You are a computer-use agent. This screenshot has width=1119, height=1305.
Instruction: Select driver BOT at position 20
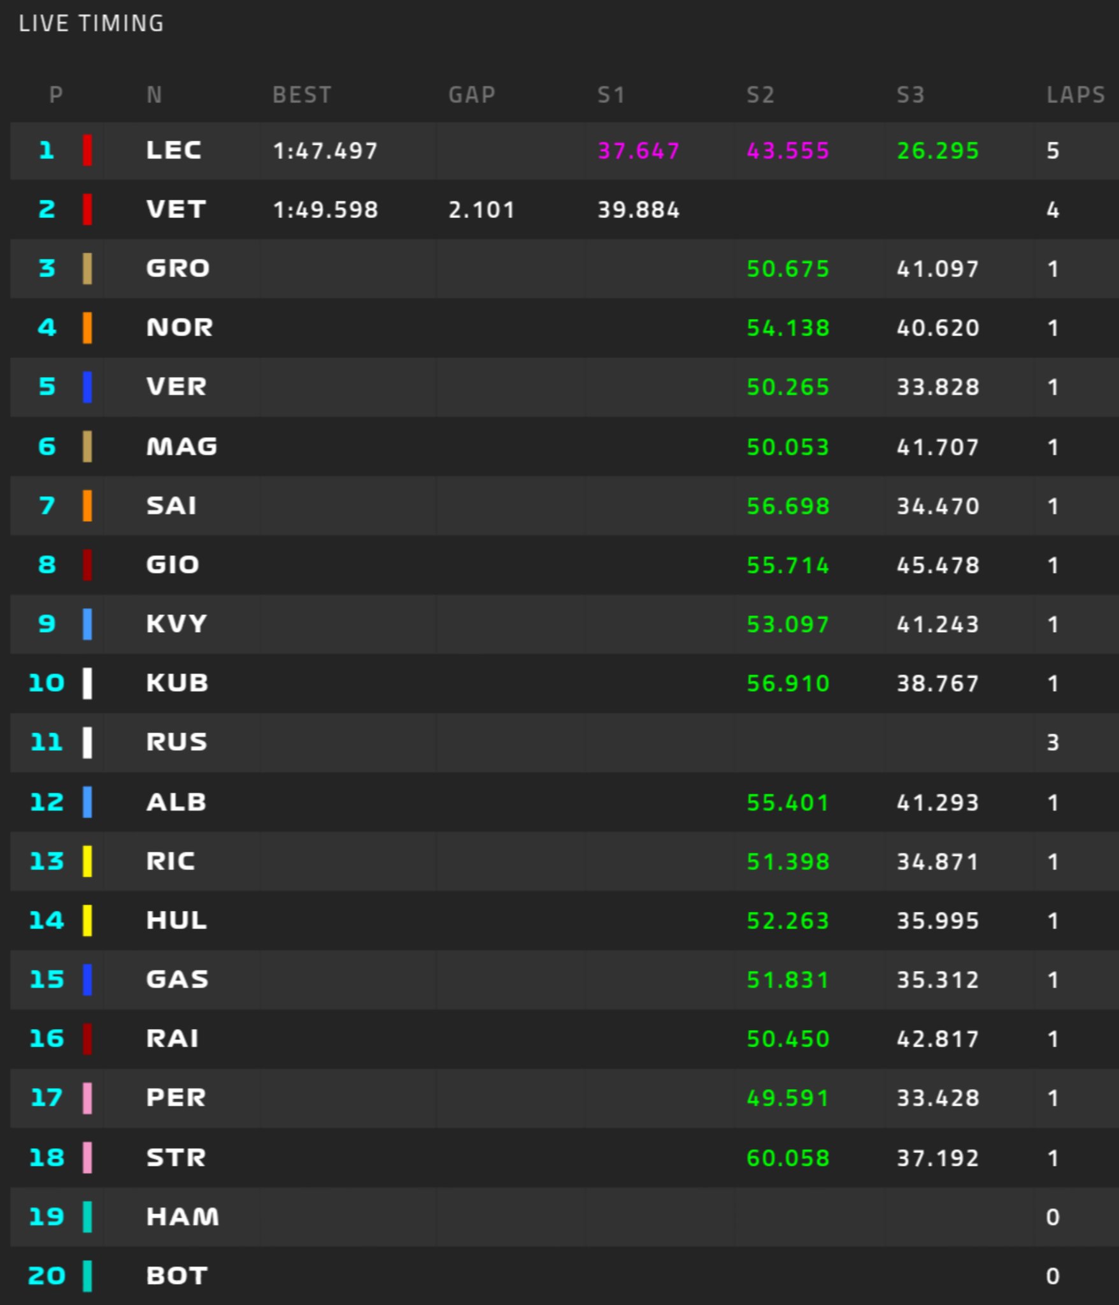176,1276
